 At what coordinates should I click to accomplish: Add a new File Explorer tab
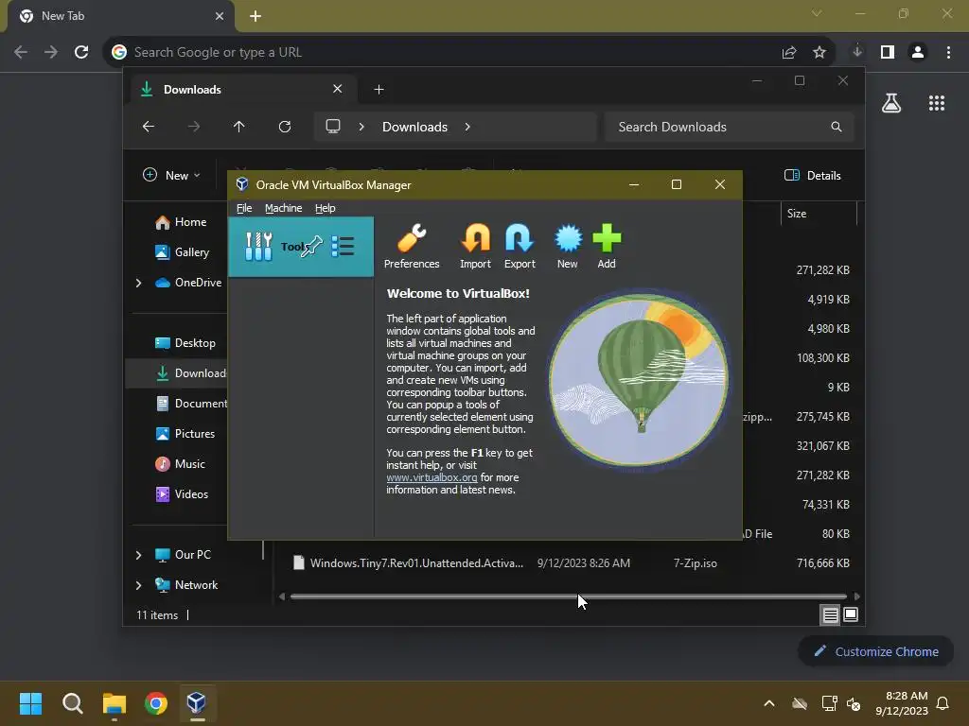pos(379,90)
